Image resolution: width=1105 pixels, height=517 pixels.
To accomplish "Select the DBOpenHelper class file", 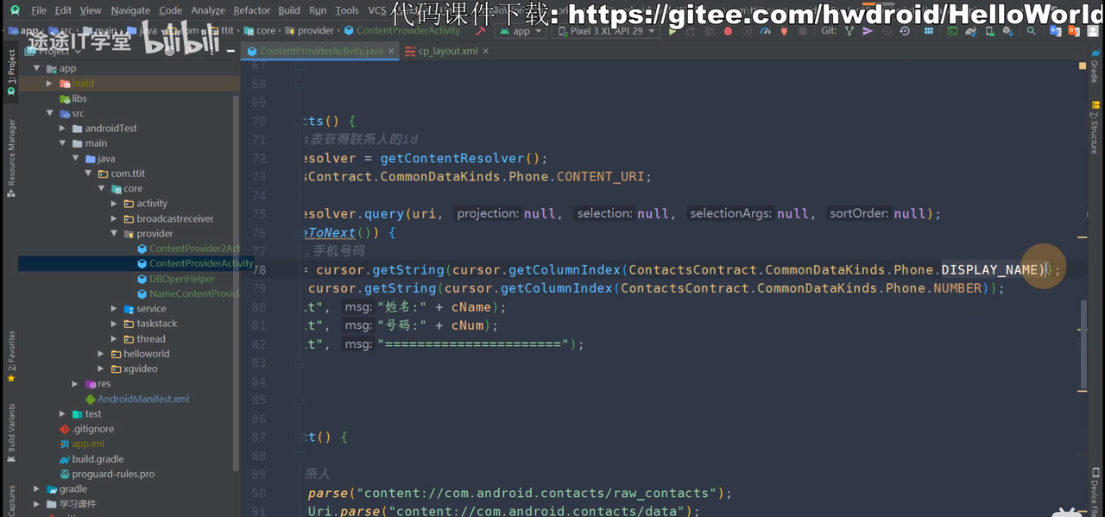I will click(176, 279).
